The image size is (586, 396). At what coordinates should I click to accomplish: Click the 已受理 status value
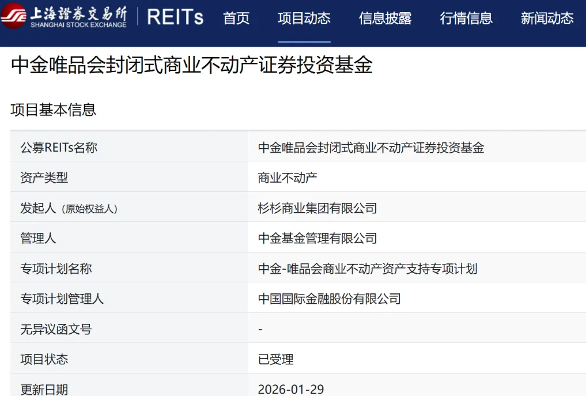[x=276, y=359]
